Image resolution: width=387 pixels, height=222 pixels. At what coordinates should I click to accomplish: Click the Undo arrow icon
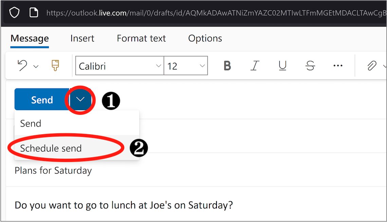tap(22, 65)
